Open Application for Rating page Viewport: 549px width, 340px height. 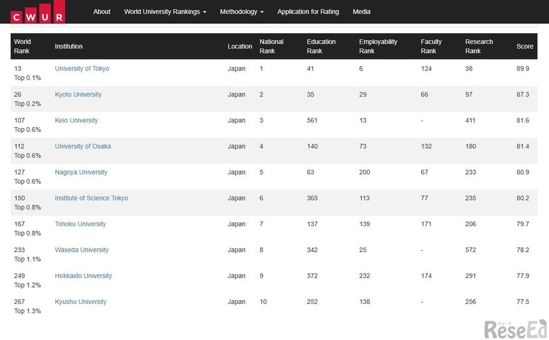pos(308,11)
